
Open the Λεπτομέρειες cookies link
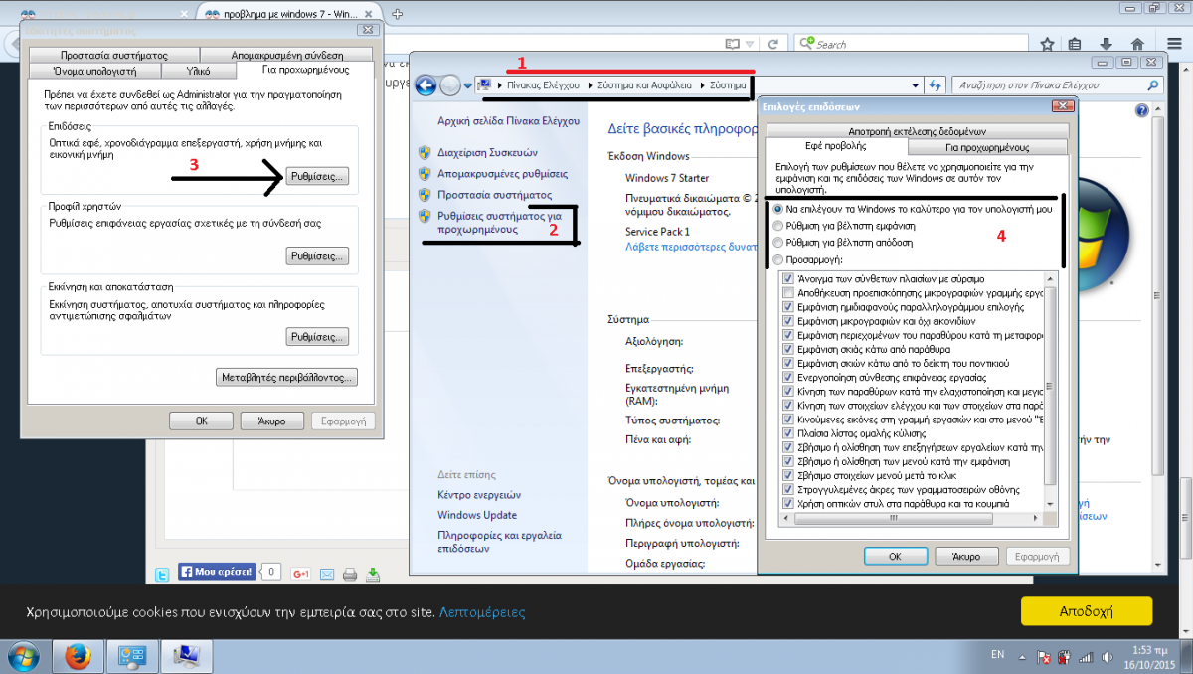[482, 612]
